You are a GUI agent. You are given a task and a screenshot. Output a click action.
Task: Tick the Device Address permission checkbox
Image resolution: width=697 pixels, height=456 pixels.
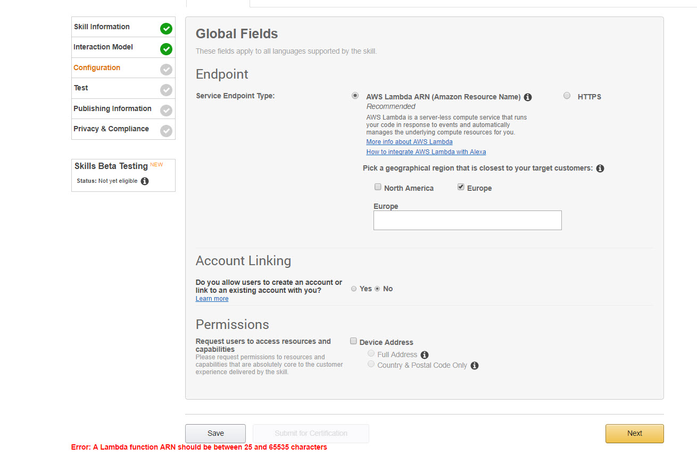[353, 341]
